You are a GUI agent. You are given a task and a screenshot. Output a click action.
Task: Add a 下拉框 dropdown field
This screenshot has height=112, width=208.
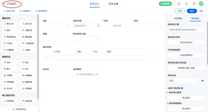pyautogui.click(x=10, y=43)
